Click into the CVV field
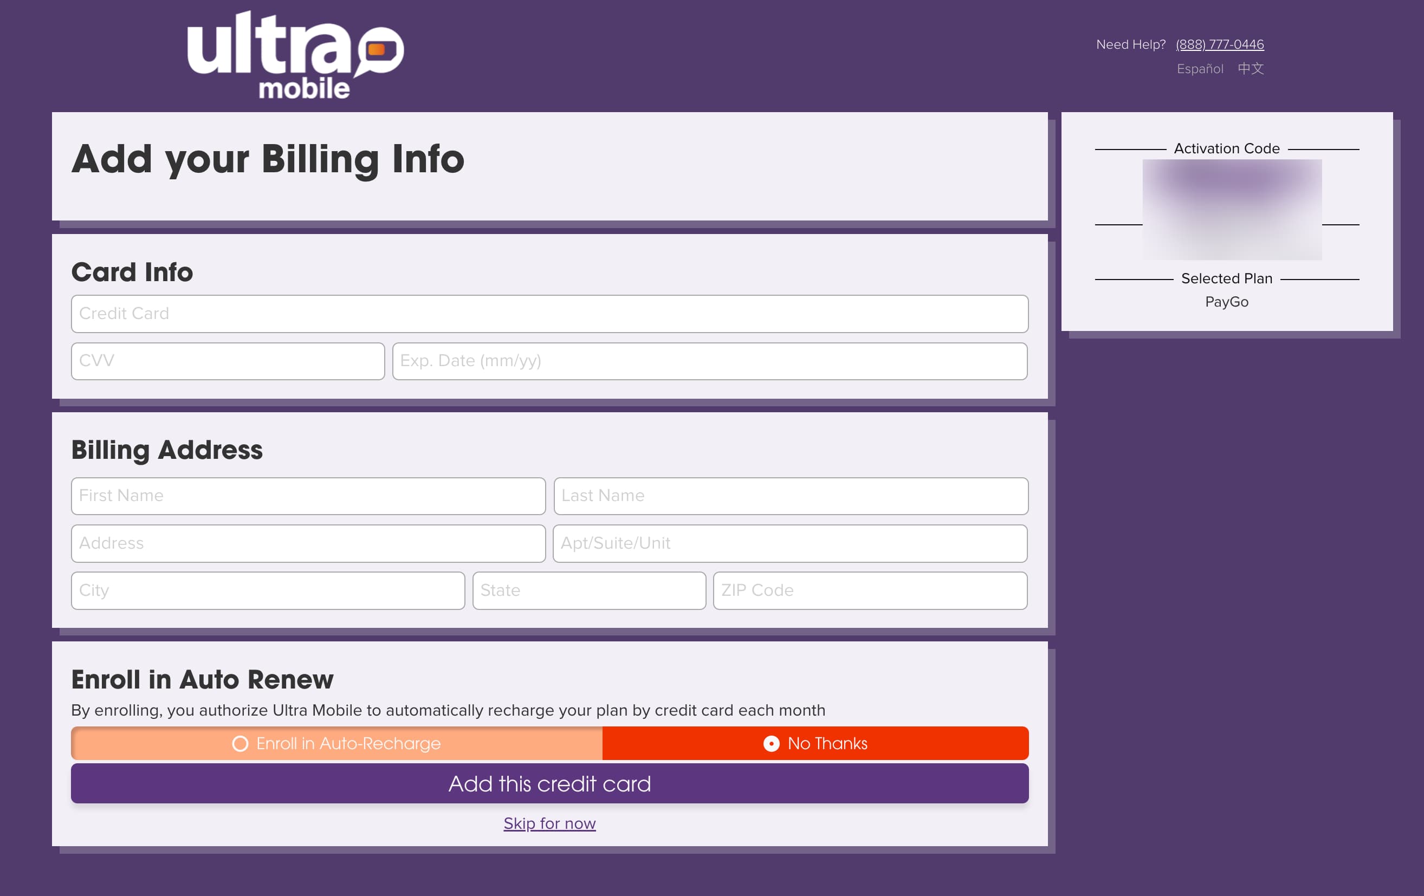The height and width of the screenshot is (896, 1424). coord(228,361)
